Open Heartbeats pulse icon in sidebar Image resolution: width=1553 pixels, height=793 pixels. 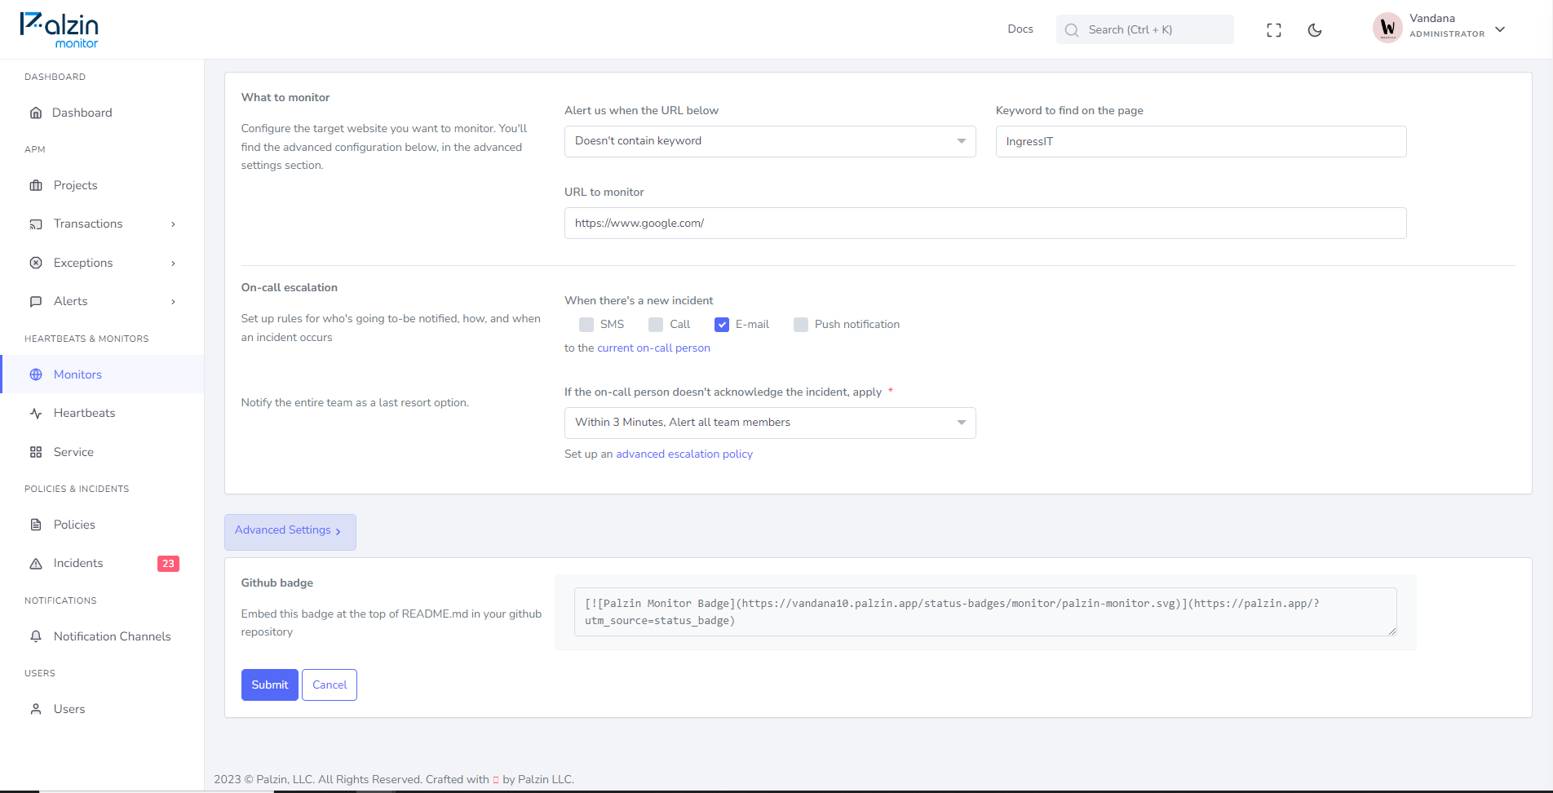[36, 414]
